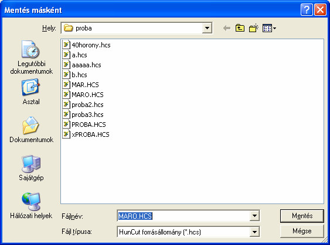Jump to the Asztal location
Viewport: 330px width, 245px height.
point(31,92)
